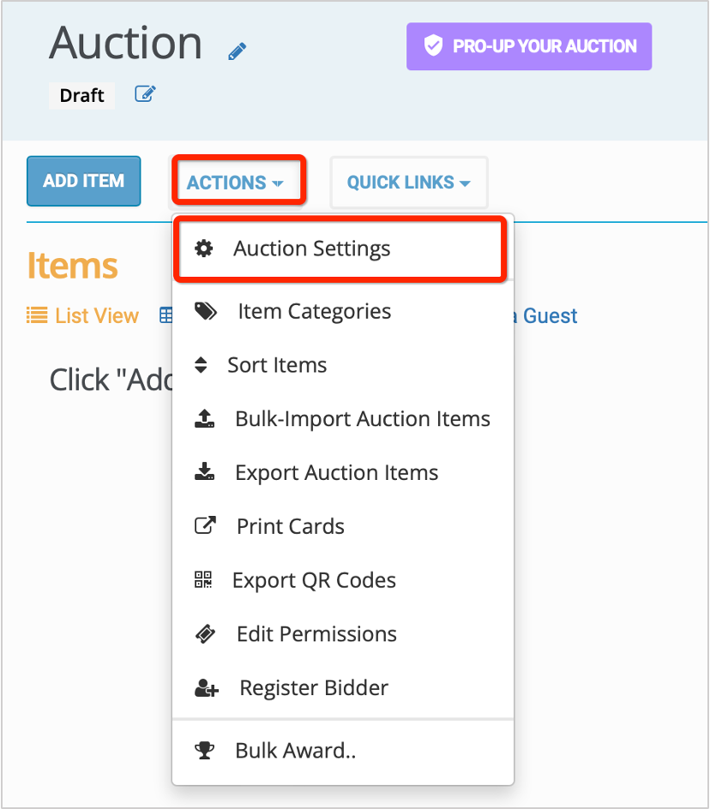
Task: Click the Draft status badge
Action: tap(82, 95)
